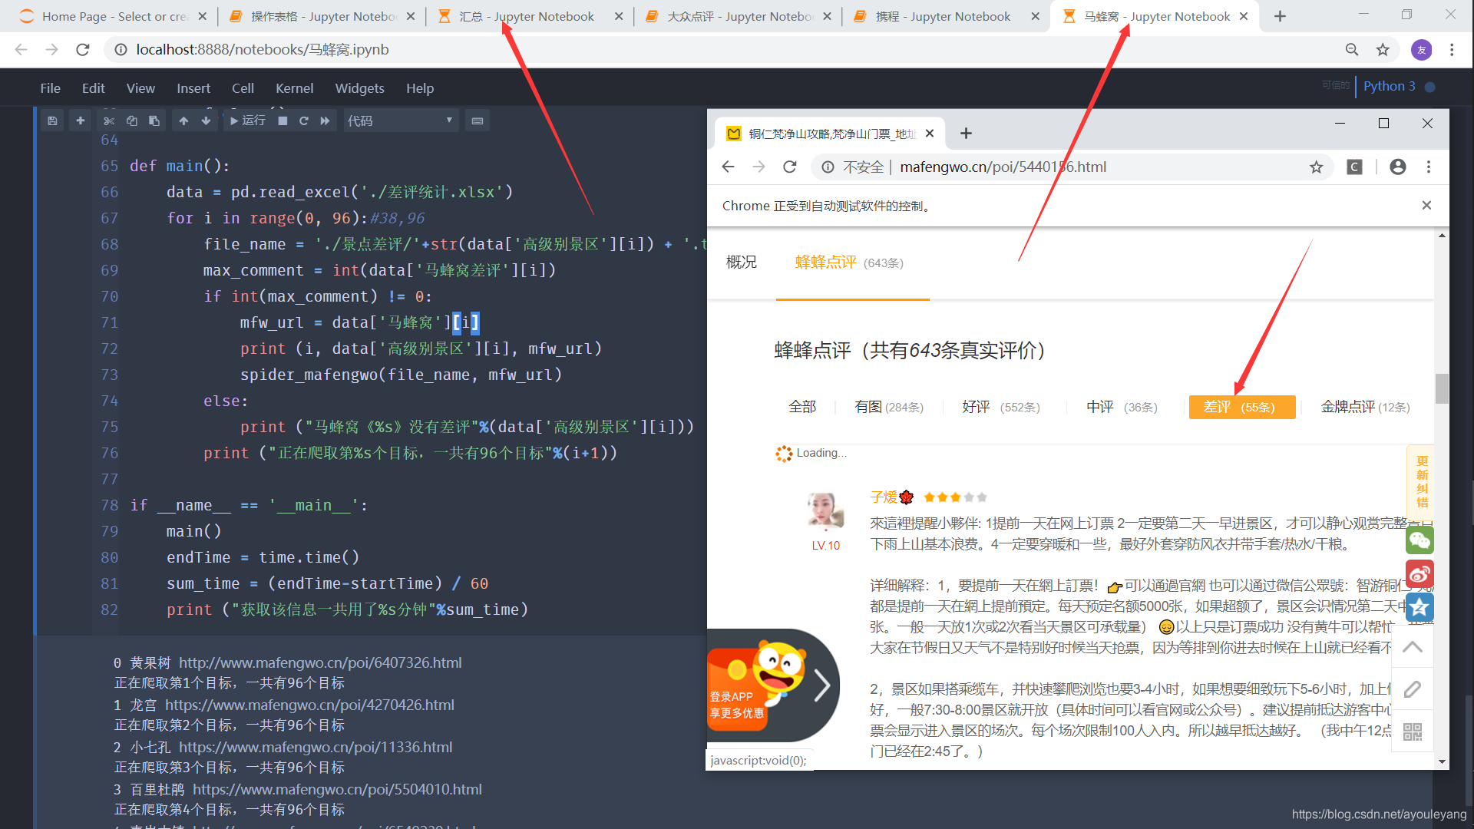Share via the Weibo side icon

(1419, 574)
